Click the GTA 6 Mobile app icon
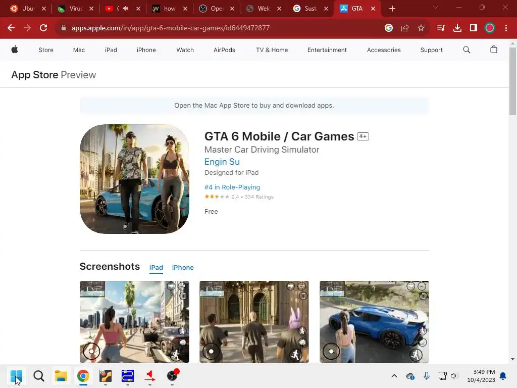The height and width of the screenshot is (388, 517). tap(134, 179)
